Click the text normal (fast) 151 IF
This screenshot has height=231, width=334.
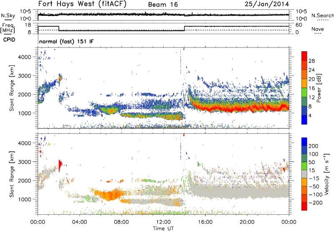[66, 42]
